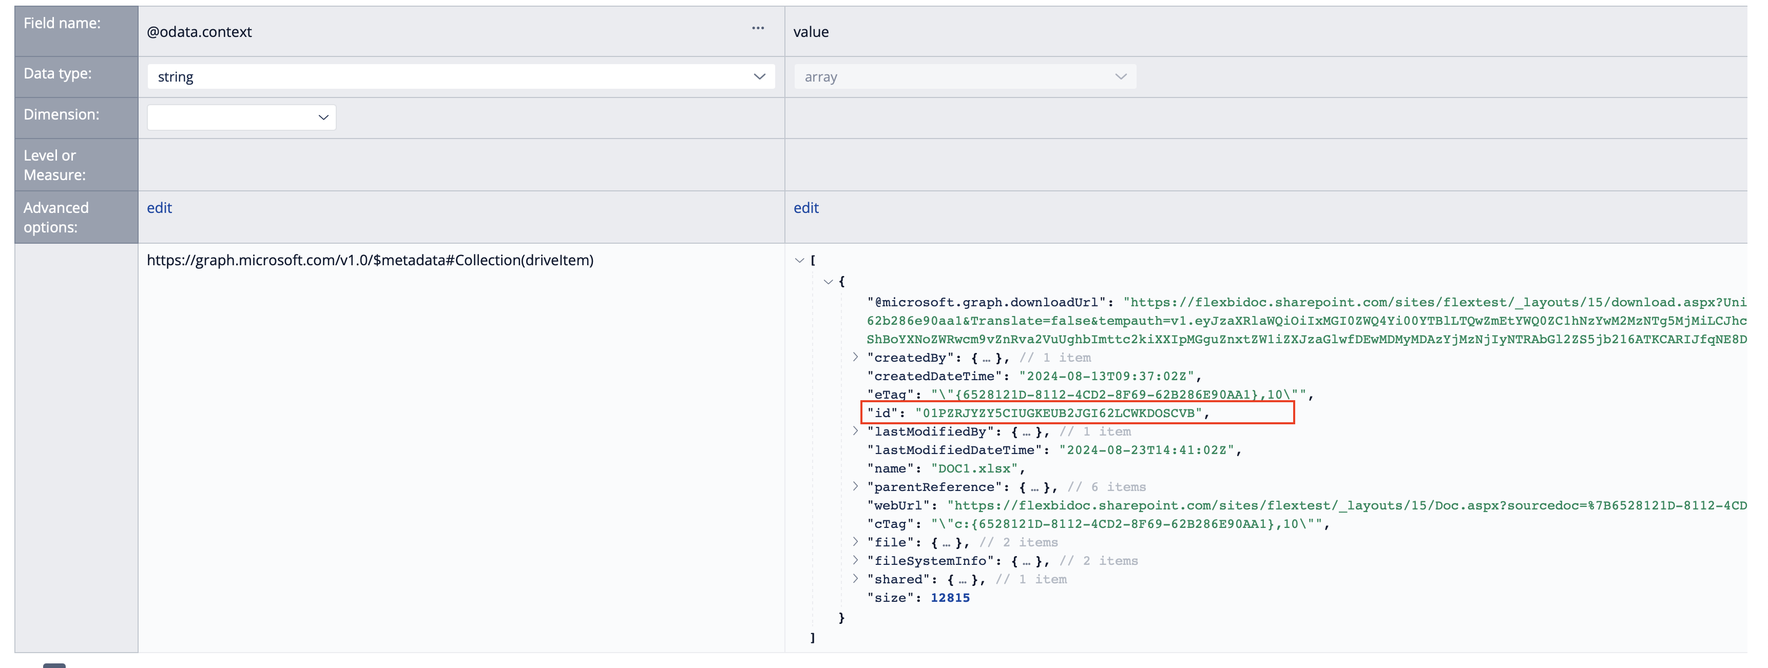The height and width of the screenshot is (668, 1768).
Task: Edit advanced options for the @odata.context field
Action: point(159,208)
